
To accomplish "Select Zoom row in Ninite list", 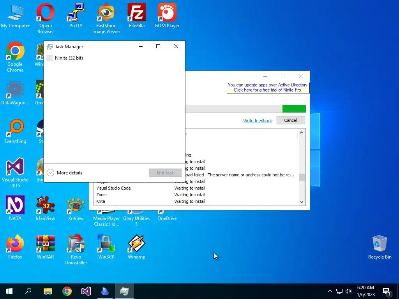I will (196, 195).
